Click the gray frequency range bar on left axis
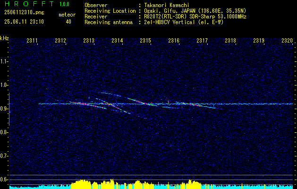The width and height of the screenshot is (297, 189). [9, 109]
